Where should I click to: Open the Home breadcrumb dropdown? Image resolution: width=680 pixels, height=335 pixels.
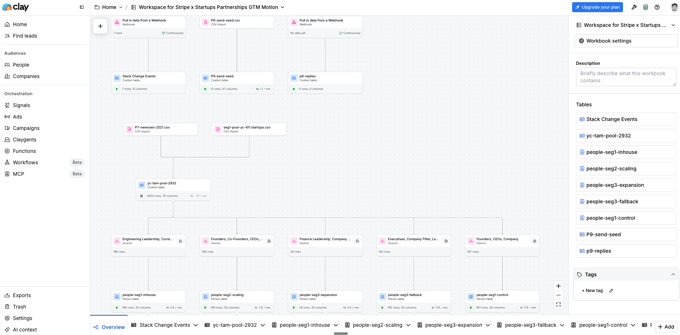click(121, 7)
